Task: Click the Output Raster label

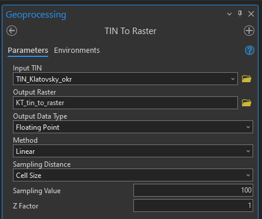Action: (x=35, y=92)
